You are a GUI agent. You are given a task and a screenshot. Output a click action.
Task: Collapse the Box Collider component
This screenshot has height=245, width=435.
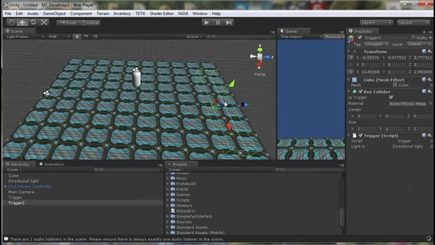tap(349, 92)
